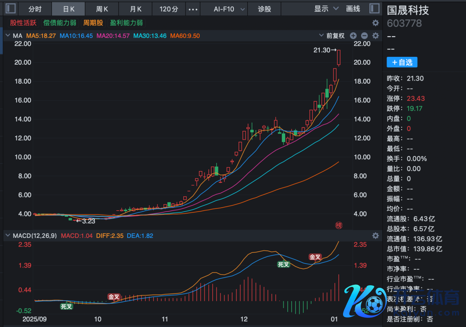The image size is (466, 327).
Task: Toggle the left sidebar panel icon
Action: (11, 9)
